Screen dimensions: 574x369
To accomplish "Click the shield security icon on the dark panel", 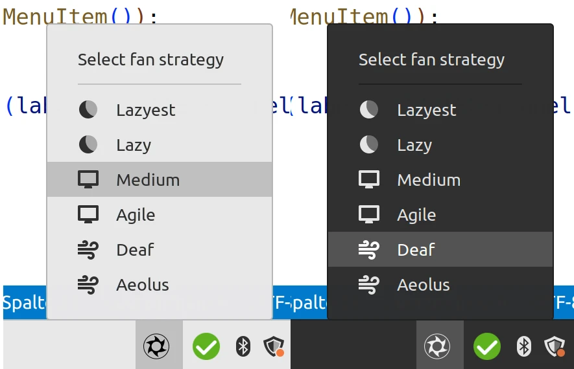I will point(555,346).
